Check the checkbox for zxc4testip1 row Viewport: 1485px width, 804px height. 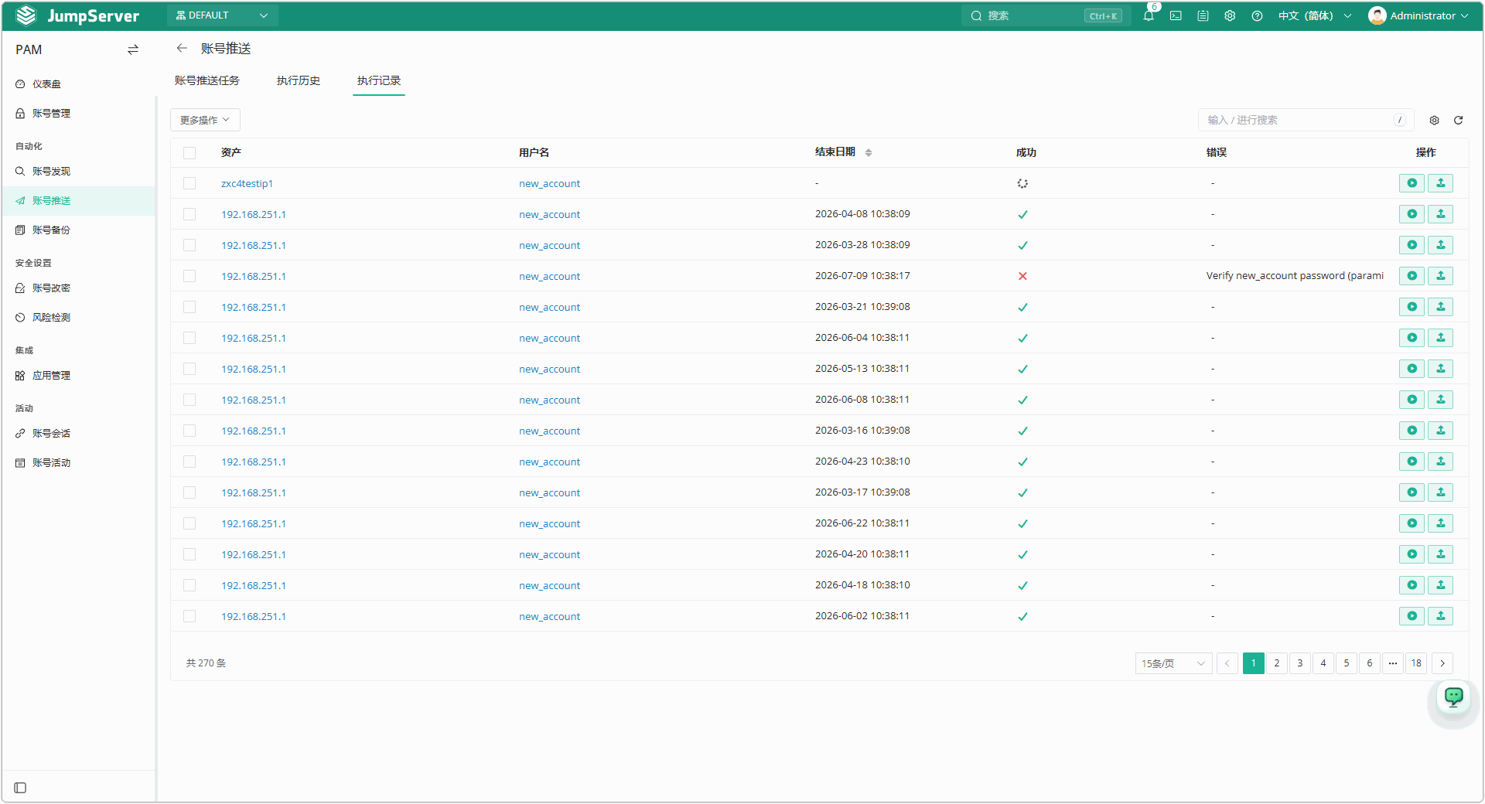click(189, 183)
